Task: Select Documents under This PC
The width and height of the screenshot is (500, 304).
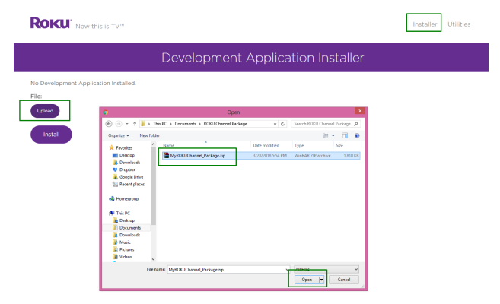Action: (126, 227)
